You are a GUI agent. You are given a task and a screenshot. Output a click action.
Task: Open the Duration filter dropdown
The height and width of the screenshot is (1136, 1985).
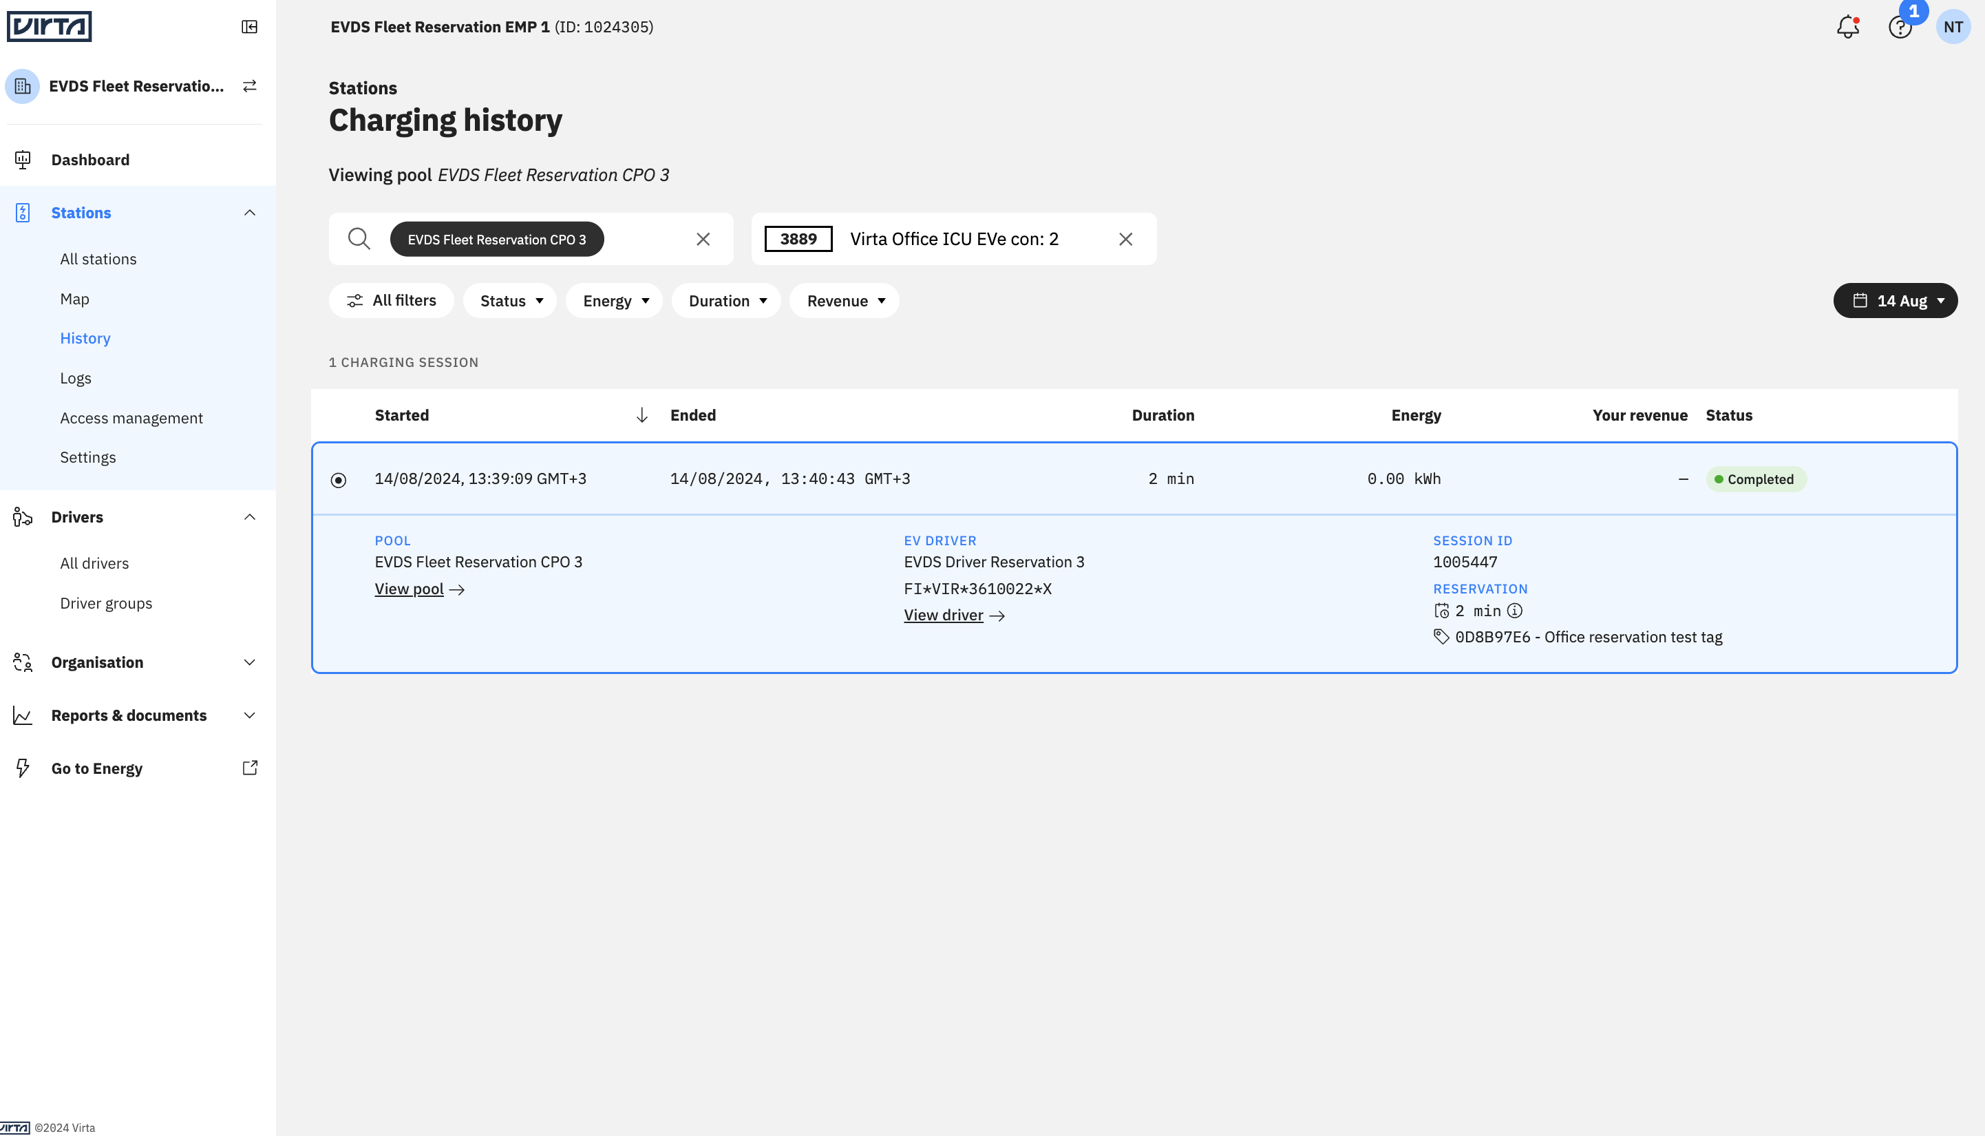click(x=726, y=300)
